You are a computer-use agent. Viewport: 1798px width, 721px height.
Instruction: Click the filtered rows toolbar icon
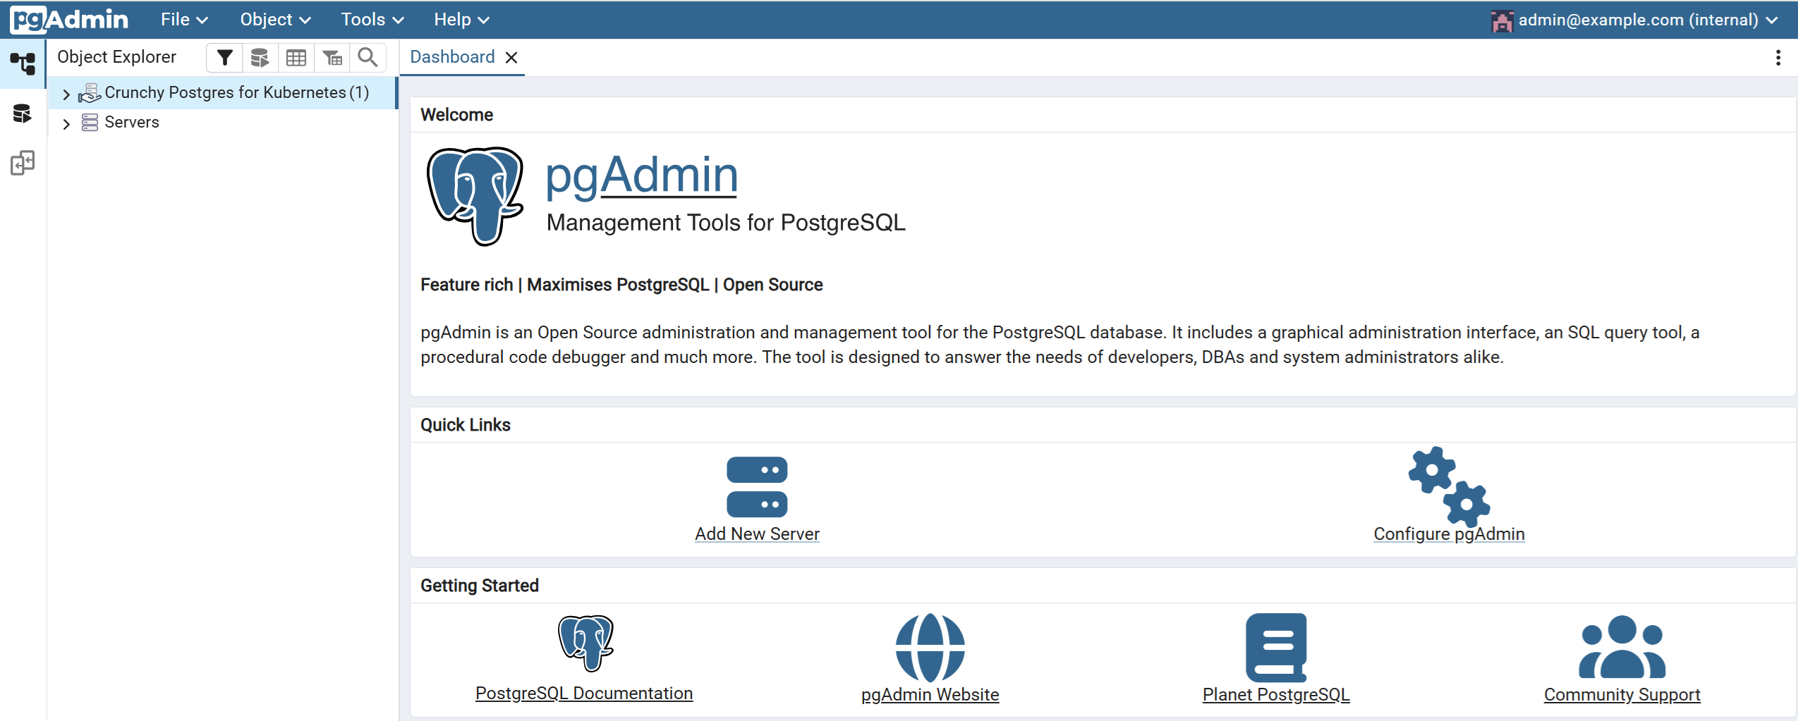pyautogui.click(x=332, y=58)
